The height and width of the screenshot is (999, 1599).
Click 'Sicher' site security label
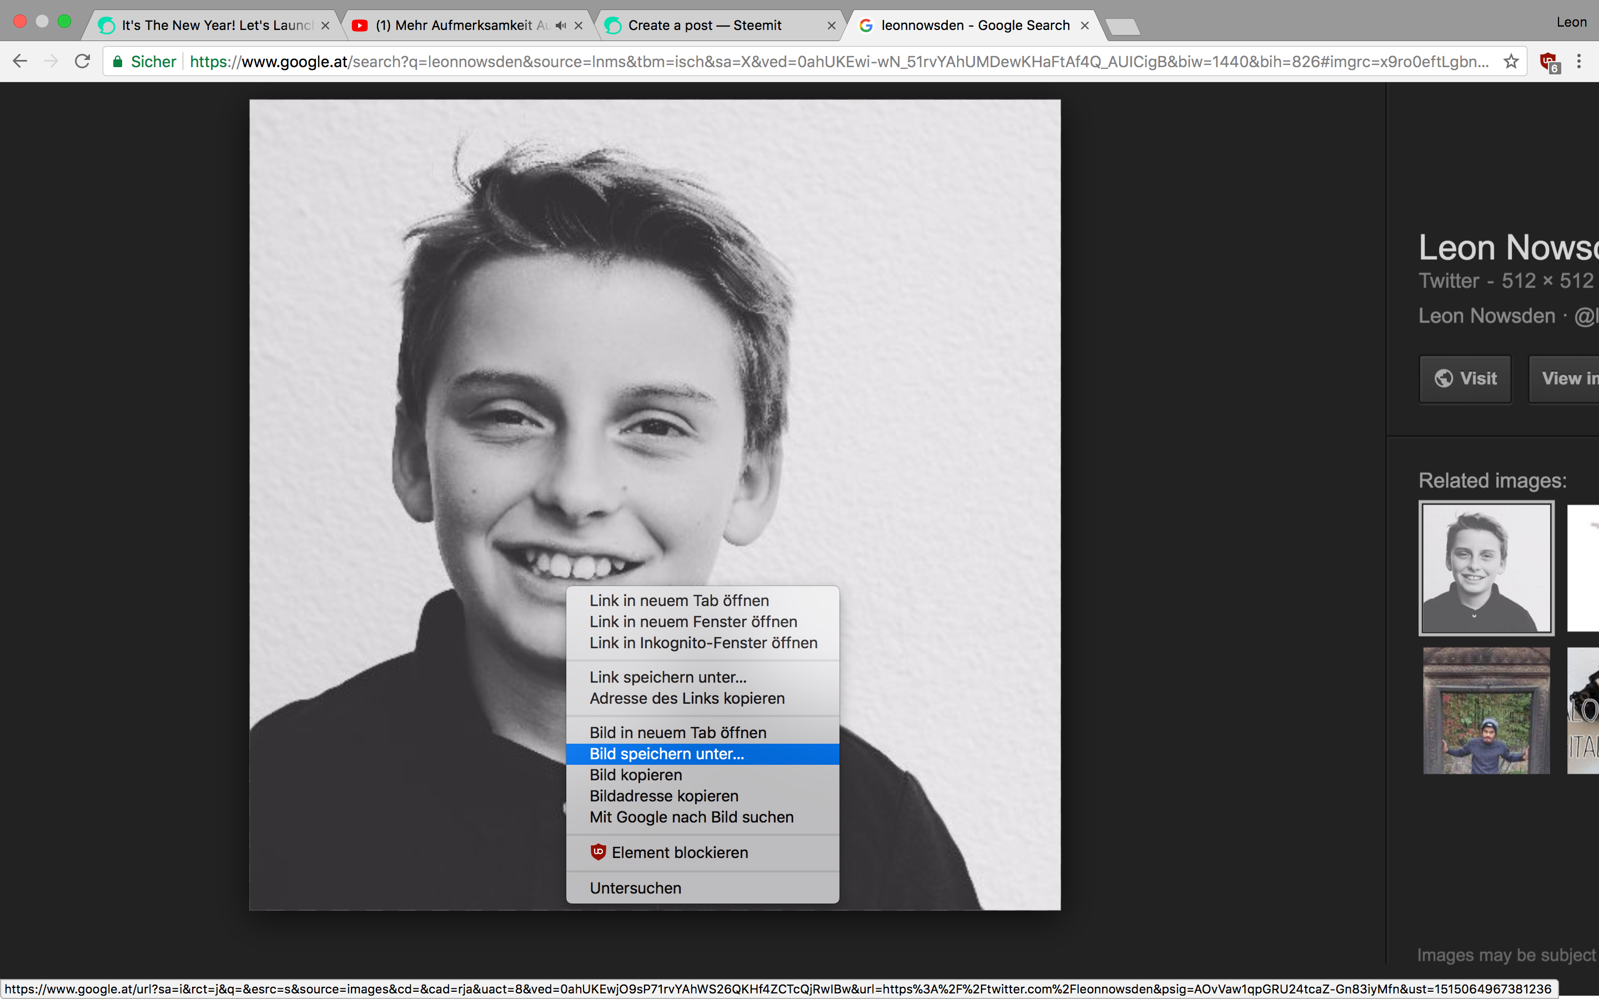click(153, 62)
